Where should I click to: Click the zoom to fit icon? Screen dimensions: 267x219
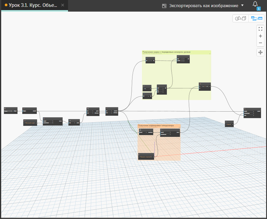260,29
